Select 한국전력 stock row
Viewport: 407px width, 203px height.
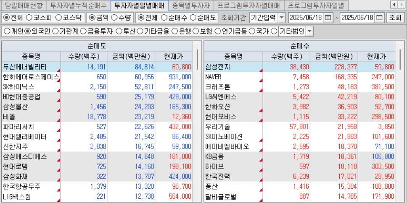(x=300, y=177)
